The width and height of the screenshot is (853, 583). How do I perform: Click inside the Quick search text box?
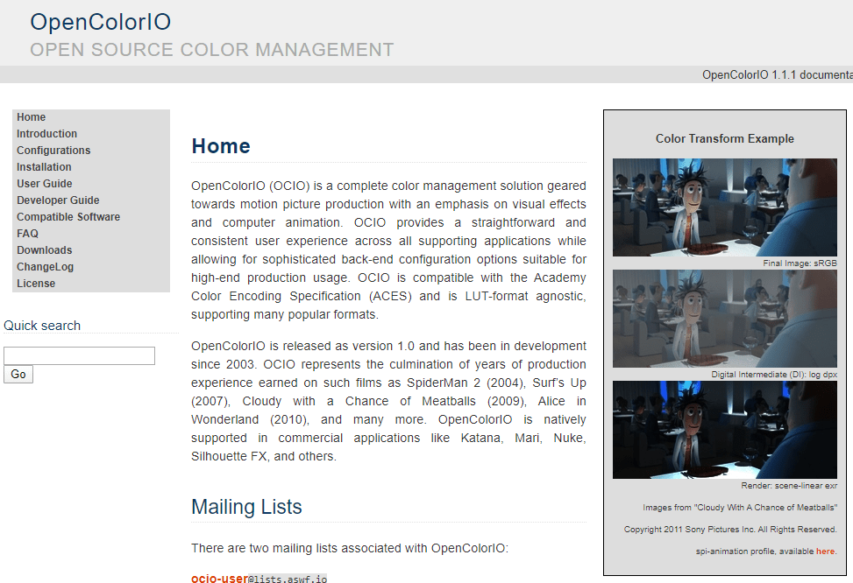(x=79, y=355)
